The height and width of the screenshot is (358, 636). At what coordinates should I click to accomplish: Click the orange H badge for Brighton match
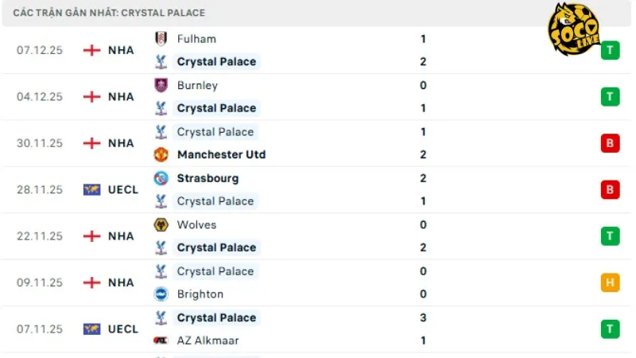[x=610, y=282]
